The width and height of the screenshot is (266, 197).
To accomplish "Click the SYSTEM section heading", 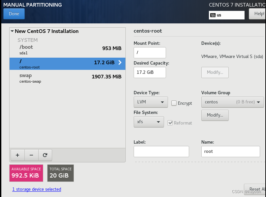I will 28,40.
